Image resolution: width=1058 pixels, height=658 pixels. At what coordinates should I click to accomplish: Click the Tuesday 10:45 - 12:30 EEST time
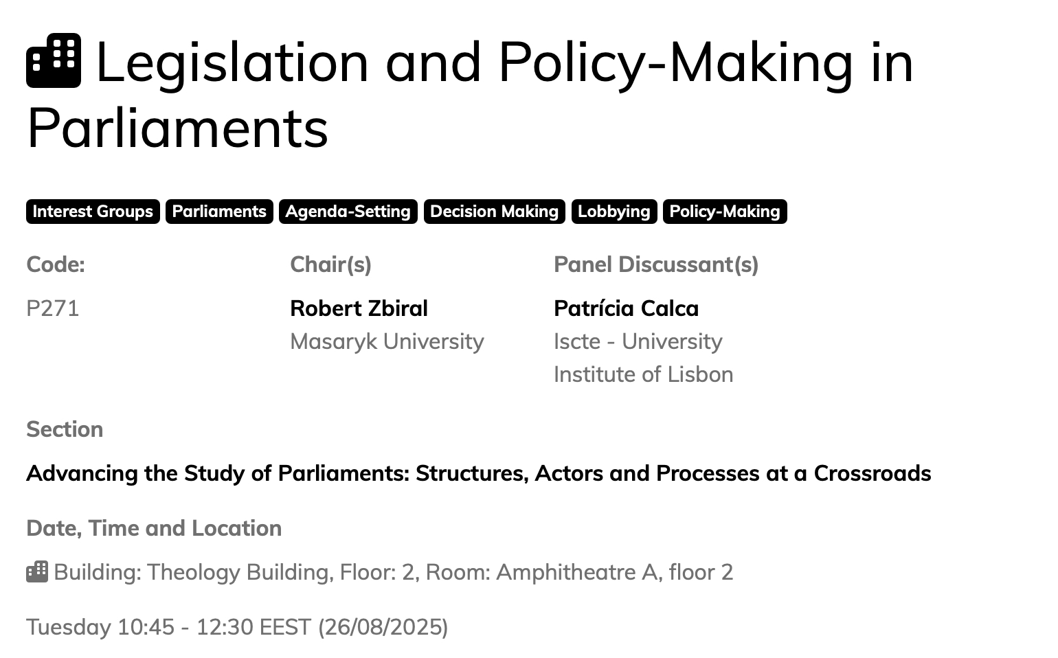(x=237, y=627)
